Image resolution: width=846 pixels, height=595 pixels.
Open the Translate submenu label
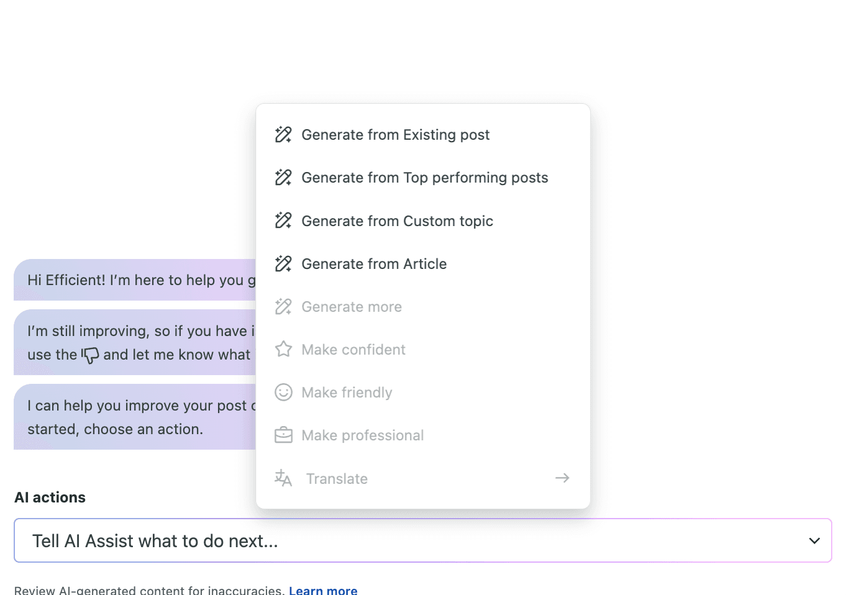click(x=337, y=479)
